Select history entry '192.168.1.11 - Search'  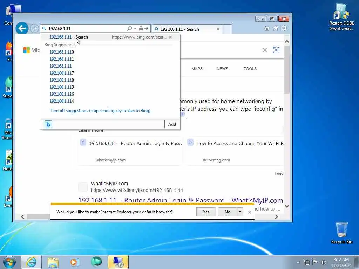110,37
